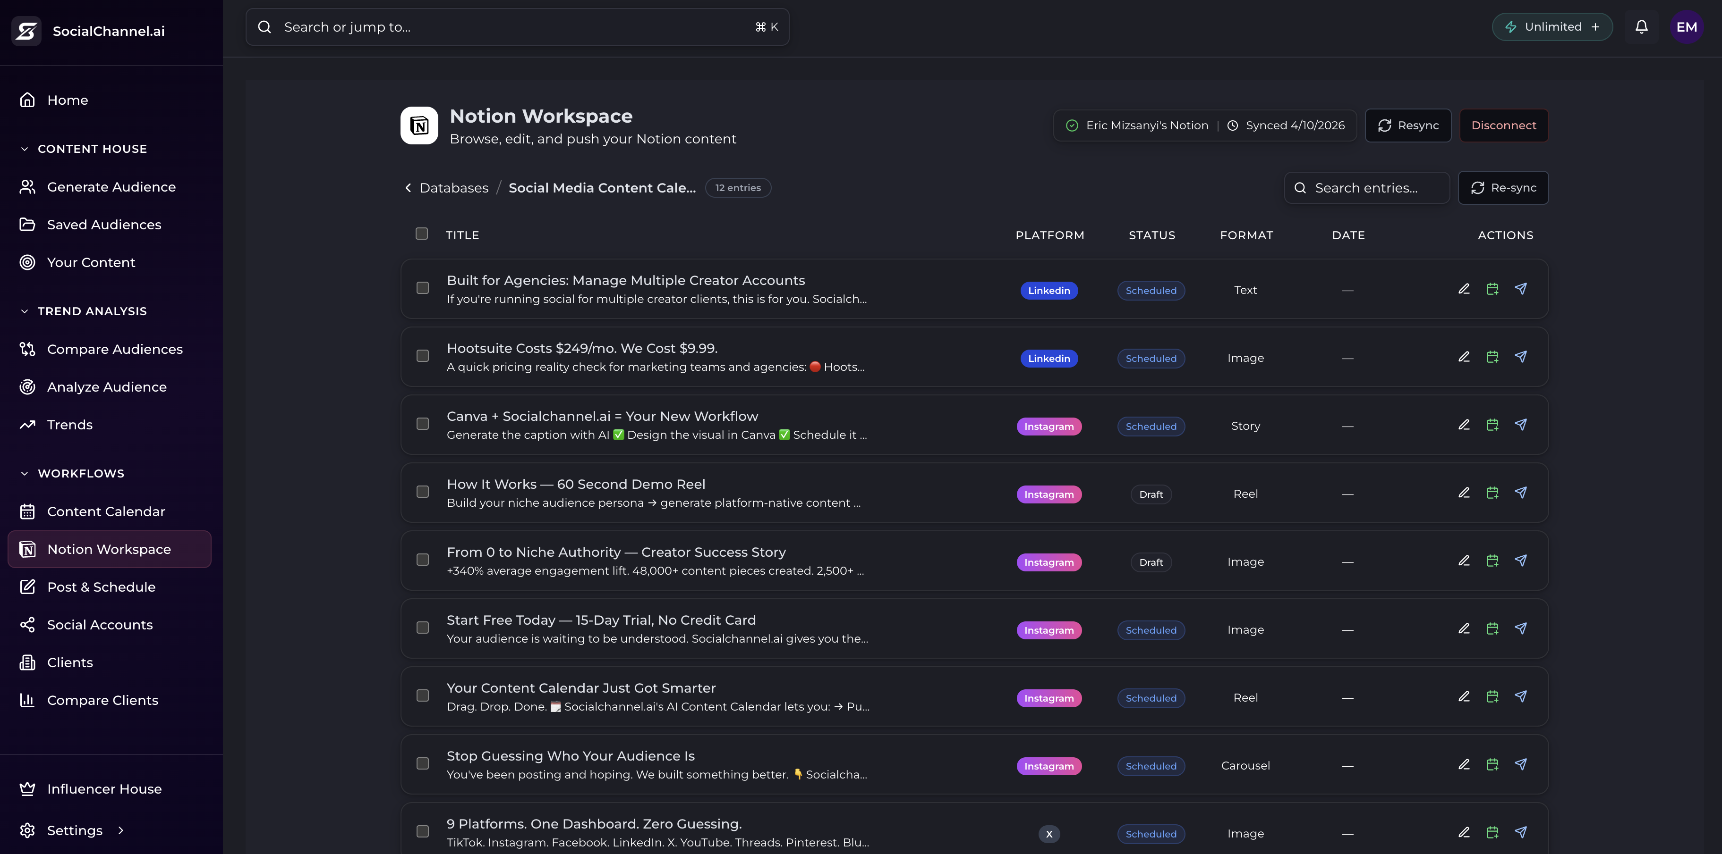Check the 'Built for Agencies' row checkbox
Screen dimensions: 1722x854
[423, 288]
